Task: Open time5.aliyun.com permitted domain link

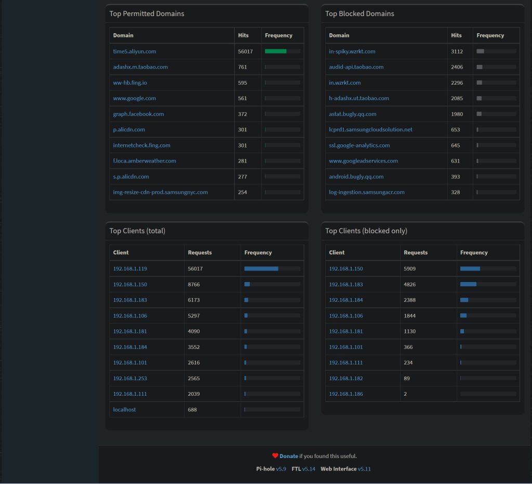Action: 135,51
